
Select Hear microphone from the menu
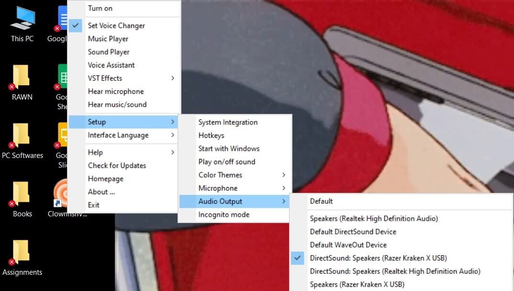pos(116,91)
